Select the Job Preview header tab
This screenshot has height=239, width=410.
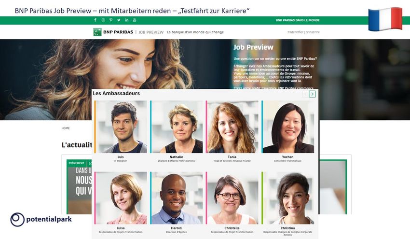151,32
